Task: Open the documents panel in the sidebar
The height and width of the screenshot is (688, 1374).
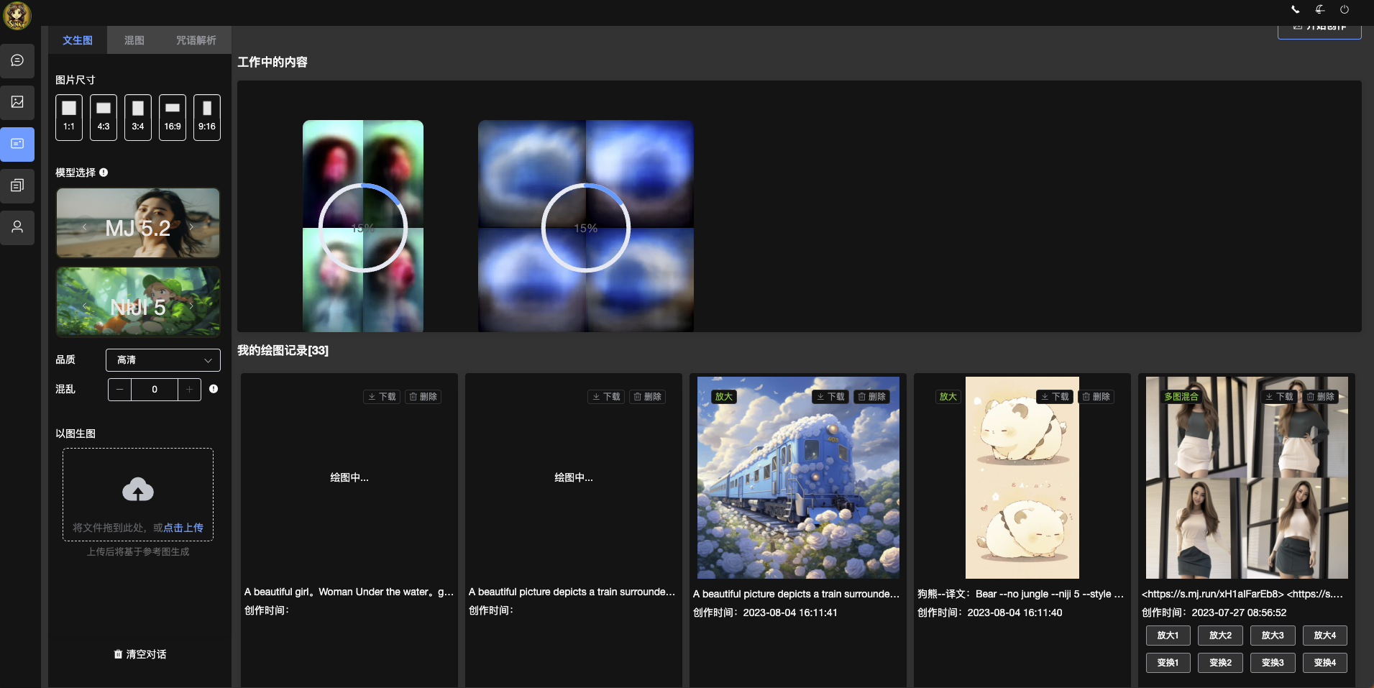Action: click(17, 185)
